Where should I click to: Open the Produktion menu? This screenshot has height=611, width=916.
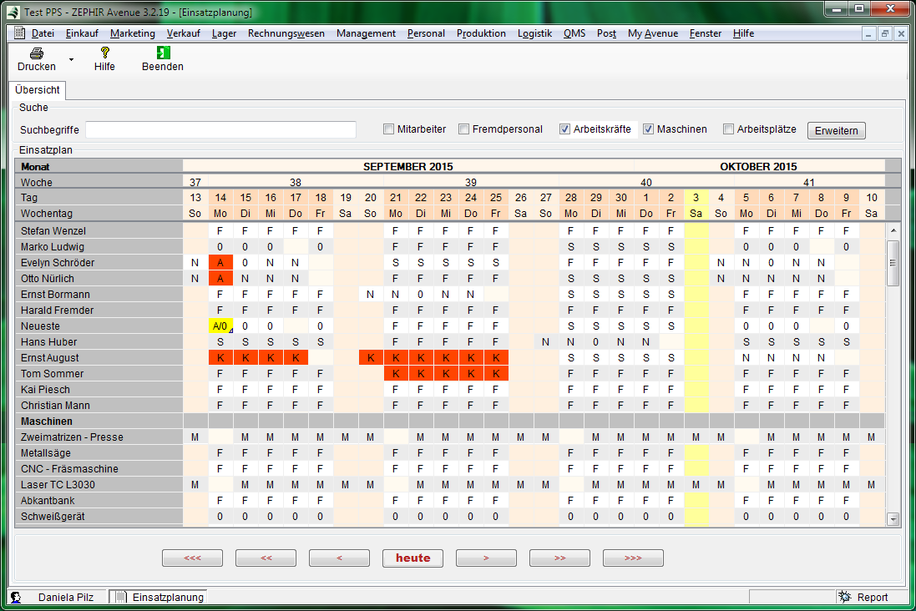(x=480, y=33)
